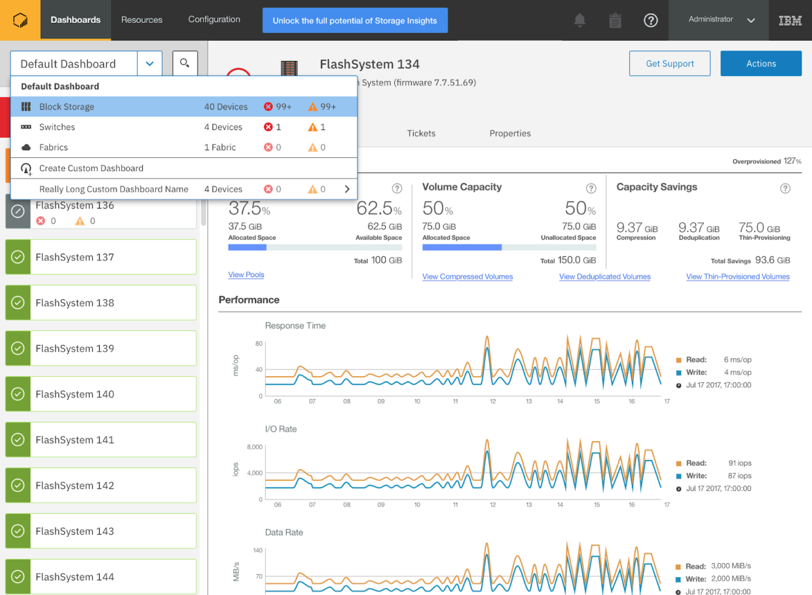This screenshot has height=595, width=812.
Task: Open the Default Dashboard dropdown arrow
Action: tap(149, 63)
